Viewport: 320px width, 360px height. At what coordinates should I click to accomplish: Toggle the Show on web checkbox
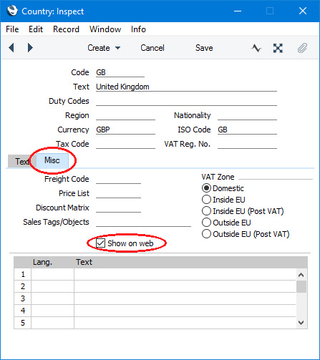tap(100, 243)
